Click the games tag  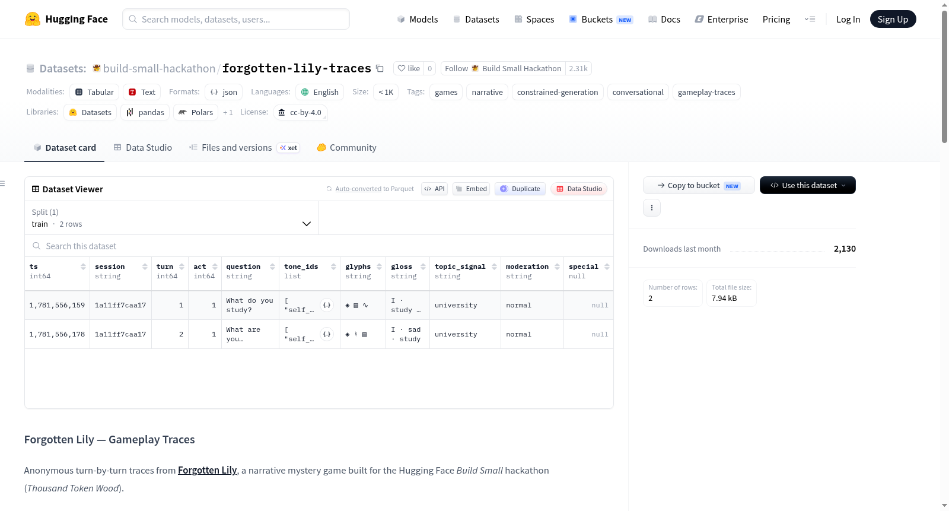(x=446, y=92)
